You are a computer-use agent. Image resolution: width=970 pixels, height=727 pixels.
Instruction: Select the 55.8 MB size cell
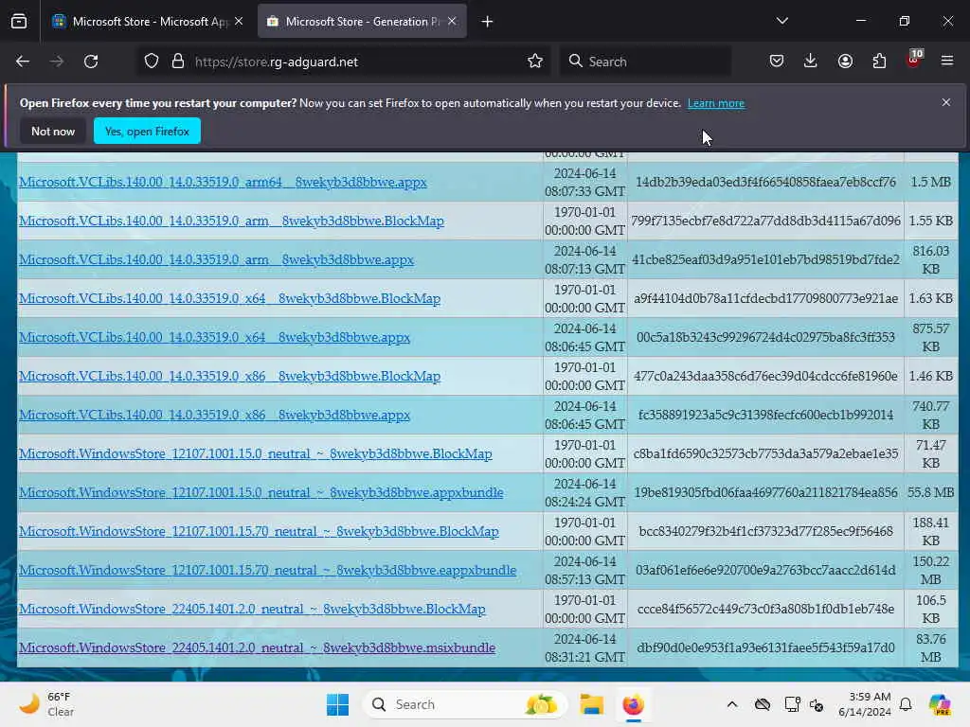pos(930,492)
